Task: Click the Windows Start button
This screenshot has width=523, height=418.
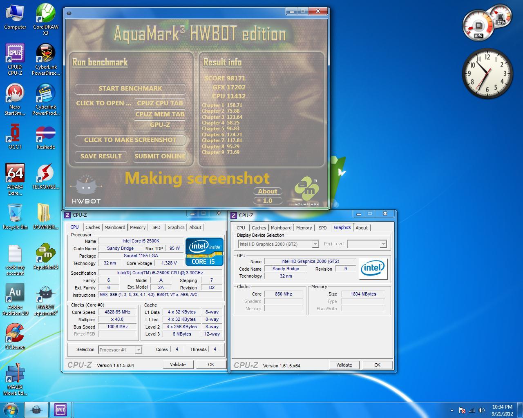Action: point(11,409)
